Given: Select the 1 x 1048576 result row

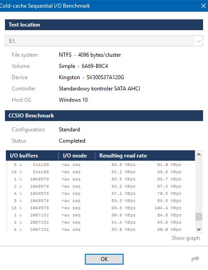Looking at the screenshot, I should 100,179.
